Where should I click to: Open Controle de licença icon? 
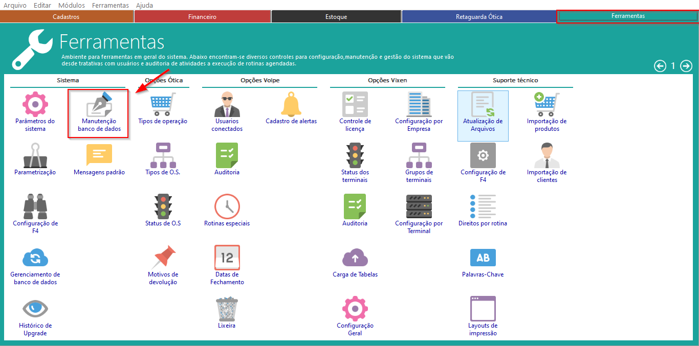[x=355, y=105]
